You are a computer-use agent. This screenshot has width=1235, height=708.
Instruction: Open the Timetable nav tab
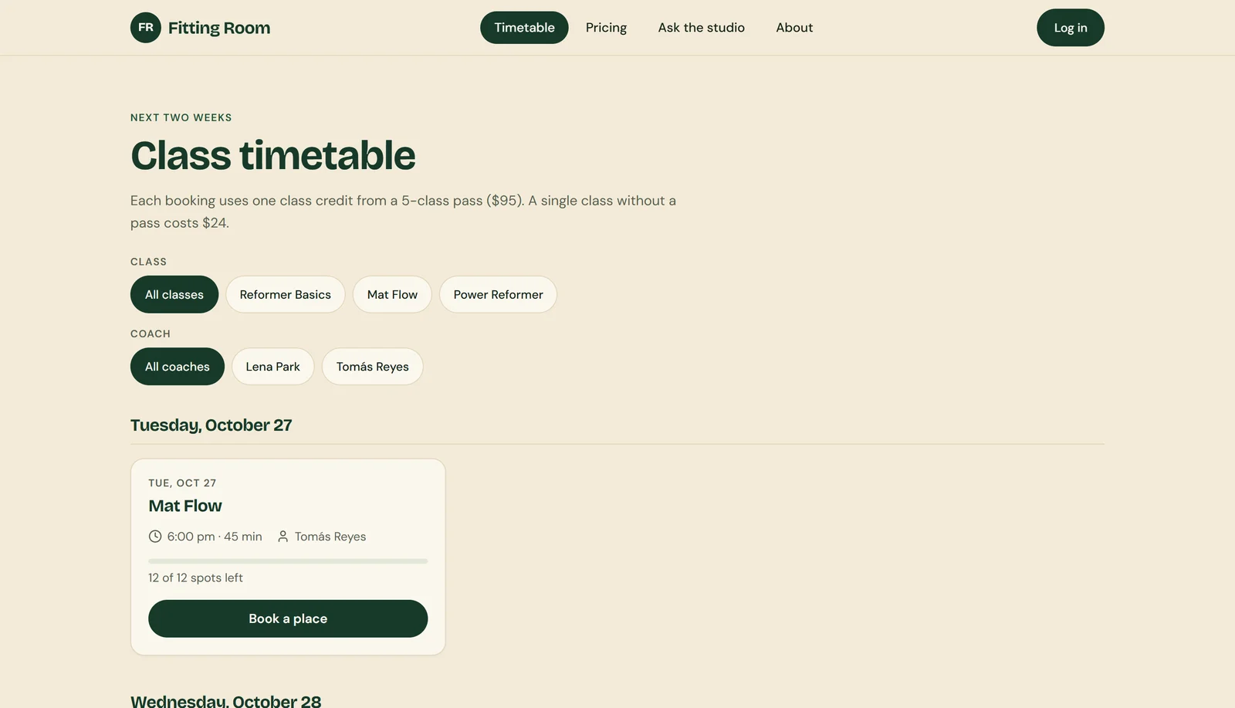pyautogui.click(x=524, y=28)
